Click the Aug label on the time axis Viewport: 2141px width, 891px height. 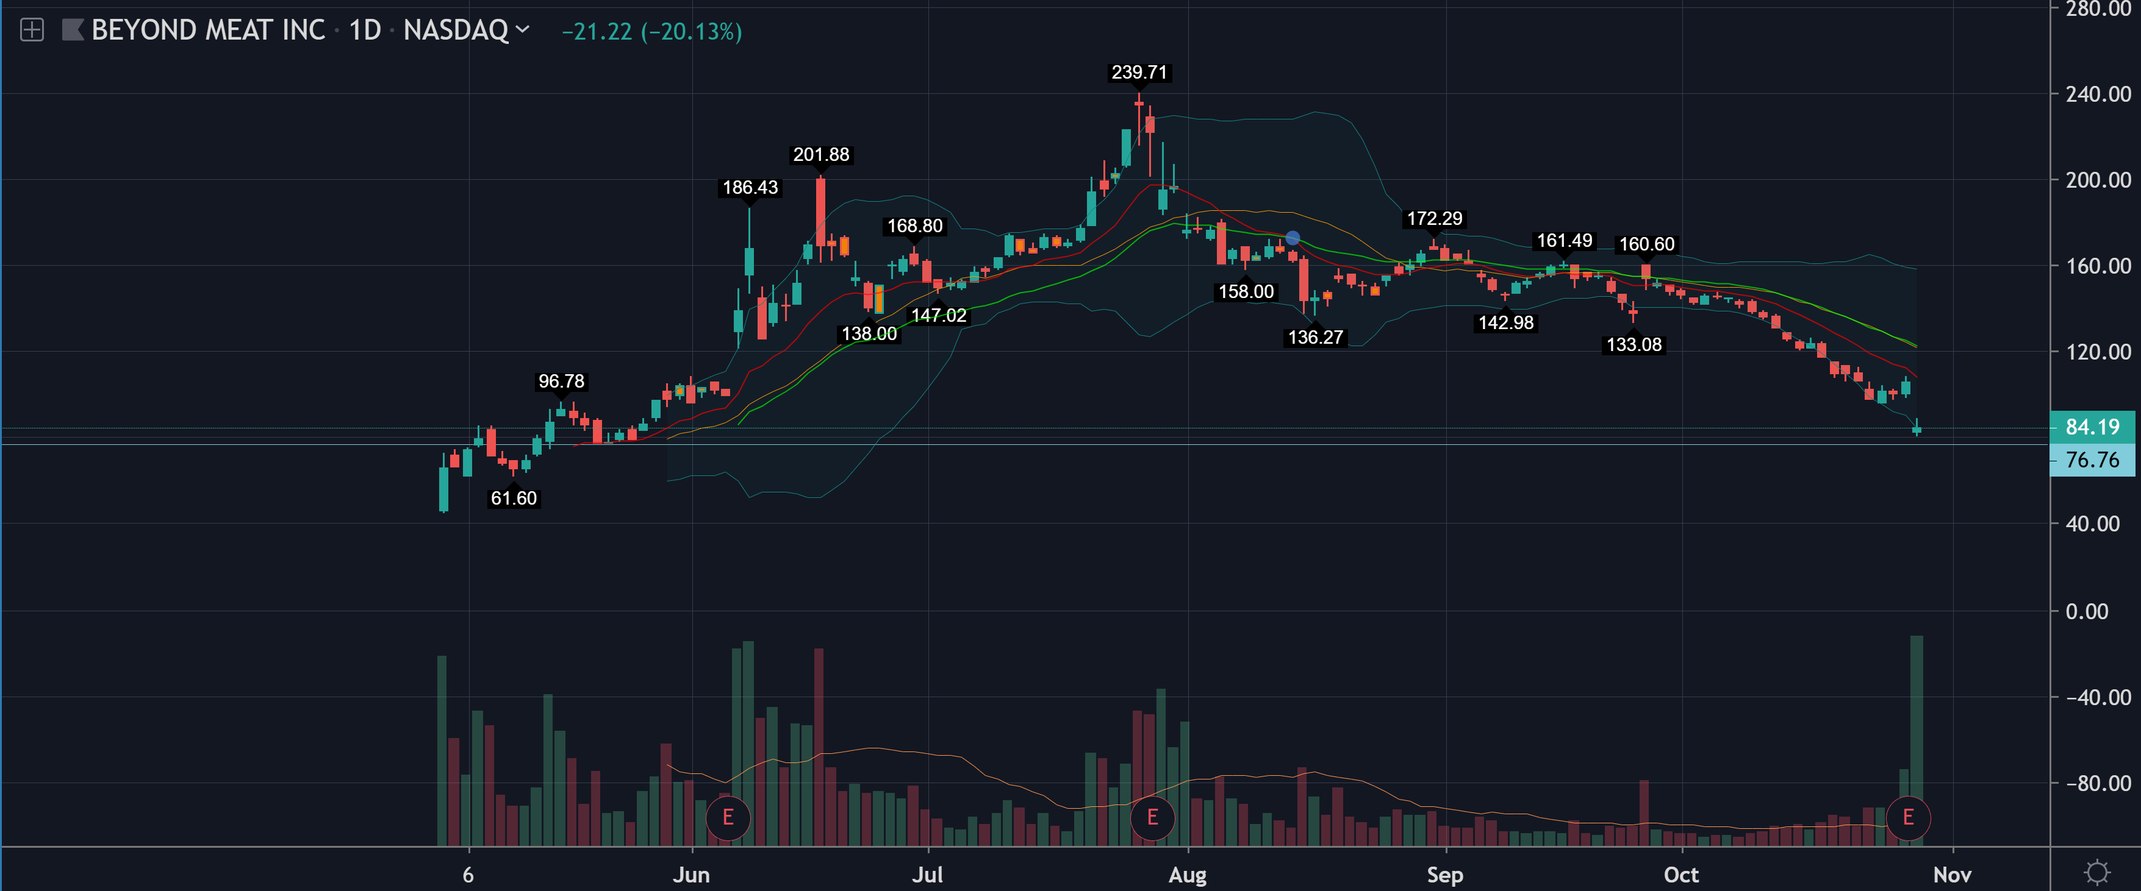1187,875
